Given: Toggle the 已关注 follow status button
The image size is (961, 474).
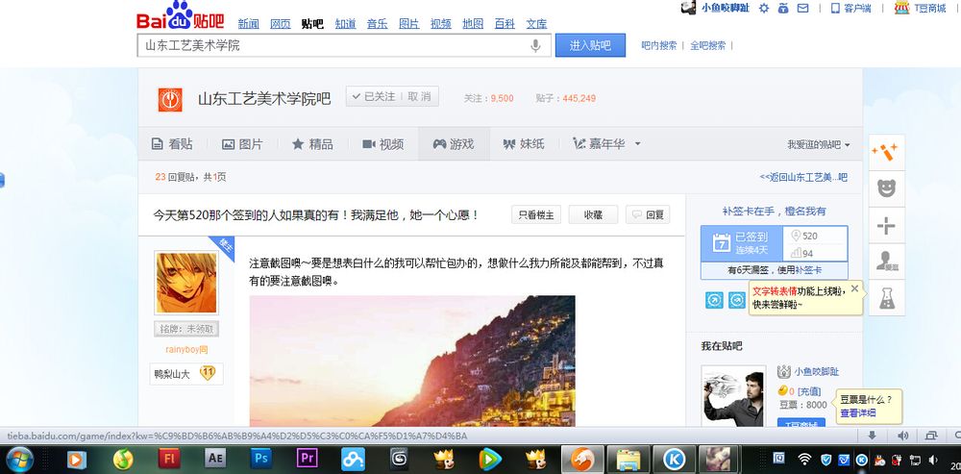Looking at the screenshot, I should click(374, 97).
